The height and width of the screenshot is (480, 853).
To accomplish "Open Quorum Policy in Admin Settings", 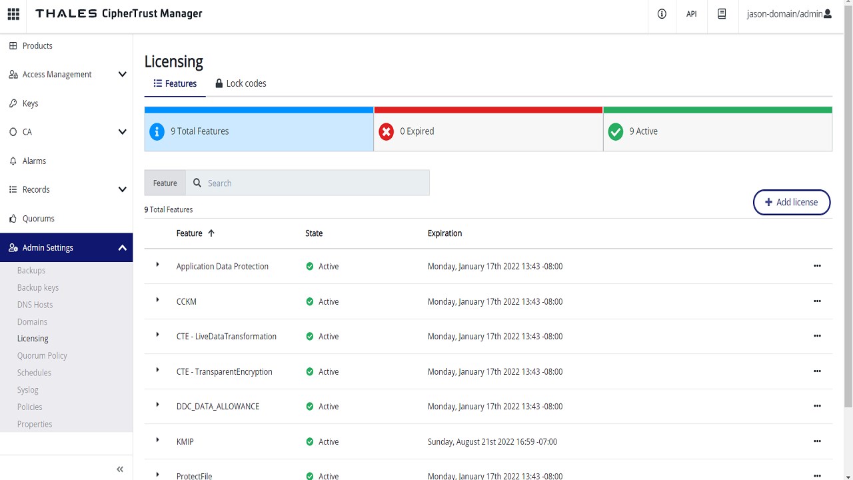I will 42,355.
